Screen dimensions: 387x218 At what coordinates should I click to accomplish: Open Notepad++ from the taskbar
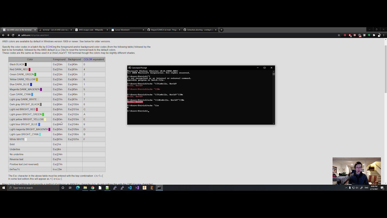107,188
